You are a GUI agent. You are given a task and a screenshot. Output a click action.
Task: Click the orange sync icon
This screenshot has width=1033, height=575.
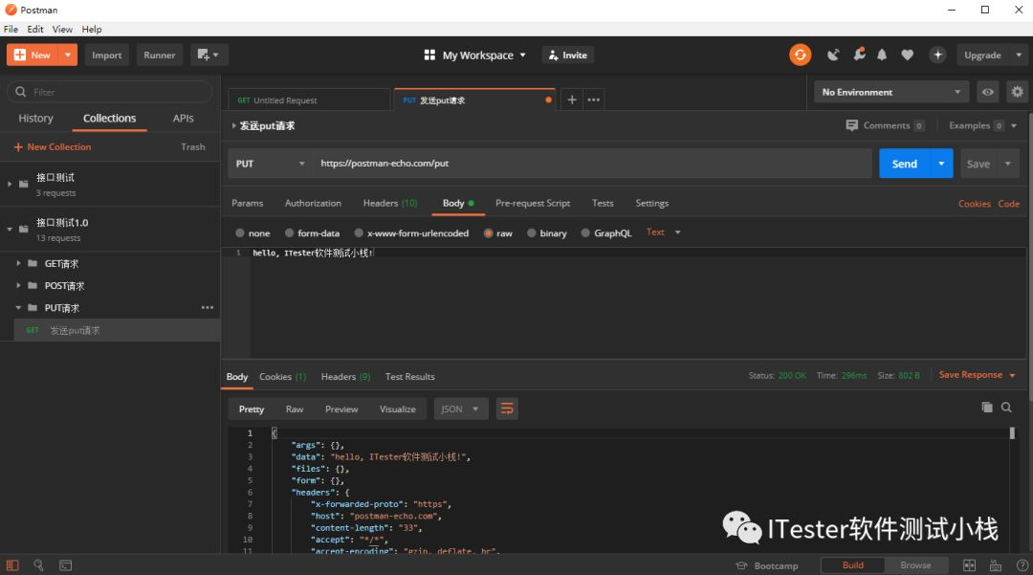click(800, 55)
